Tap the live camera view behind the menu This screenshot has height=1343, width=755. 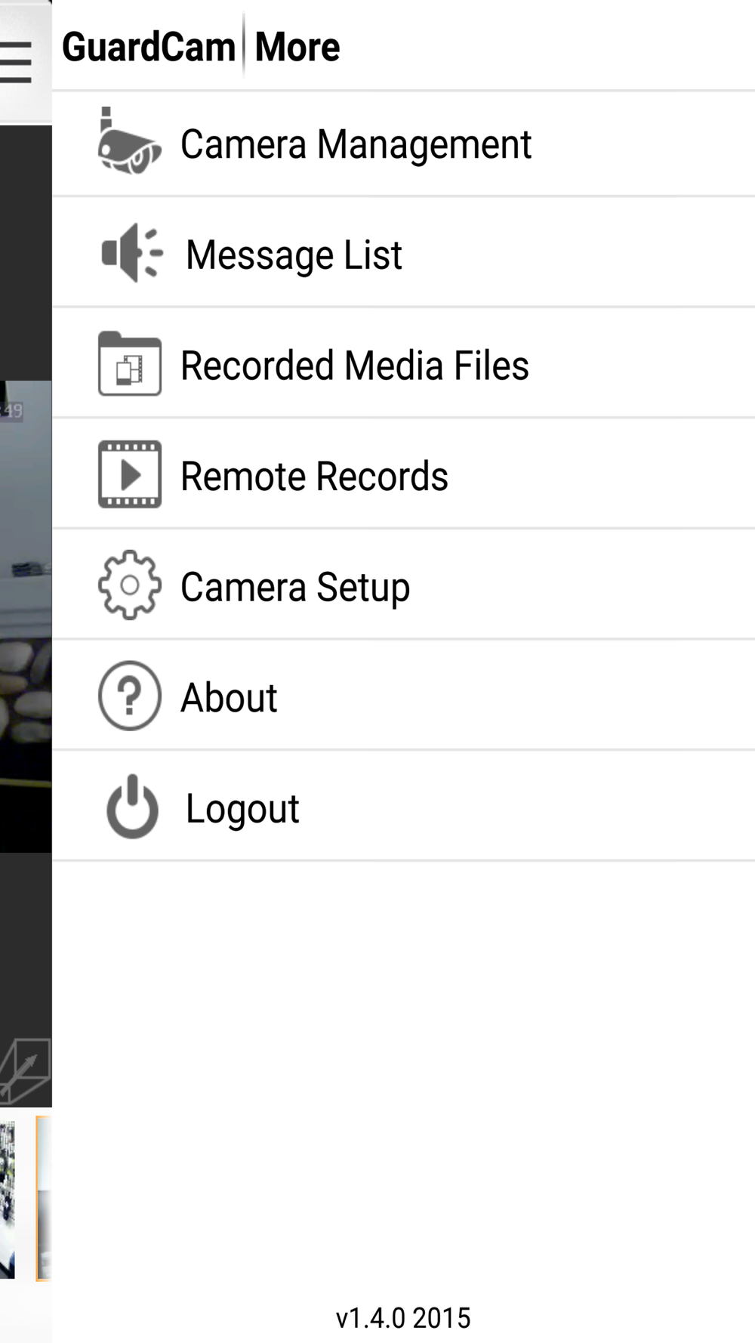point(26,616)
